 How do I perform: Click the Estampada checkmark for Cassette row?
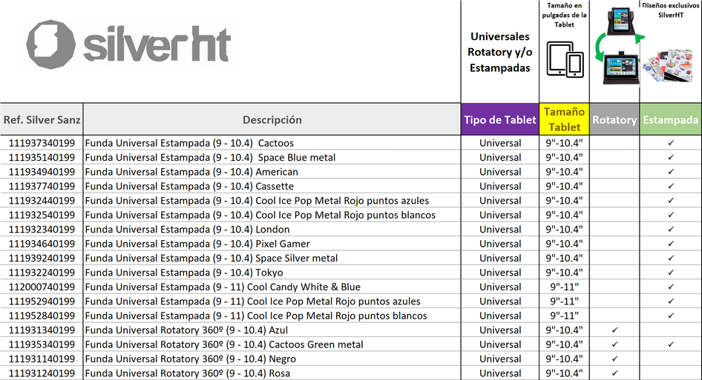tap(671, 186)
